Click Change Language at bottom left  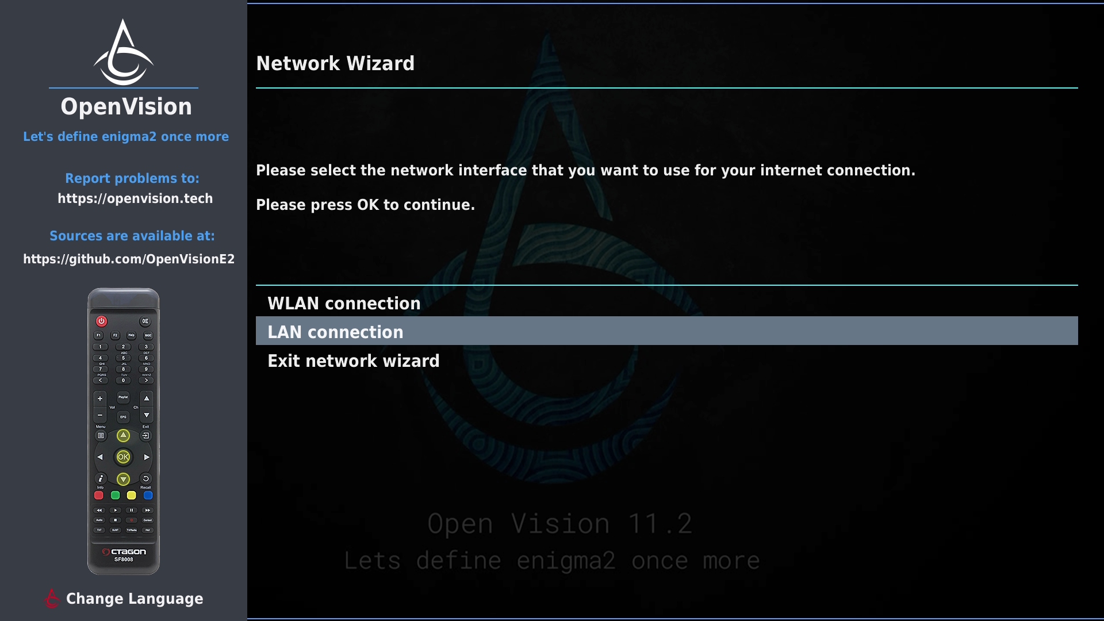(135, 599)
